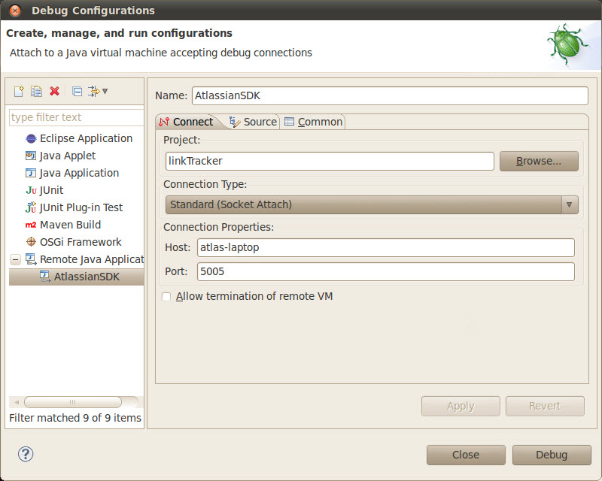Click the Host input field
This screenshot has width=602, height=481.
[x=385, y=248]
